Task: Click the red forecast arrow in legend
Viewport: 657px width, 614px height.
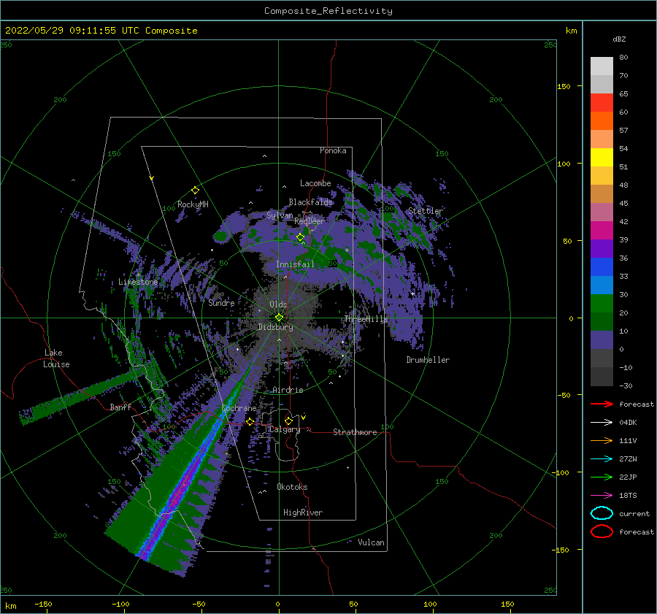Action: click(602, 404)
